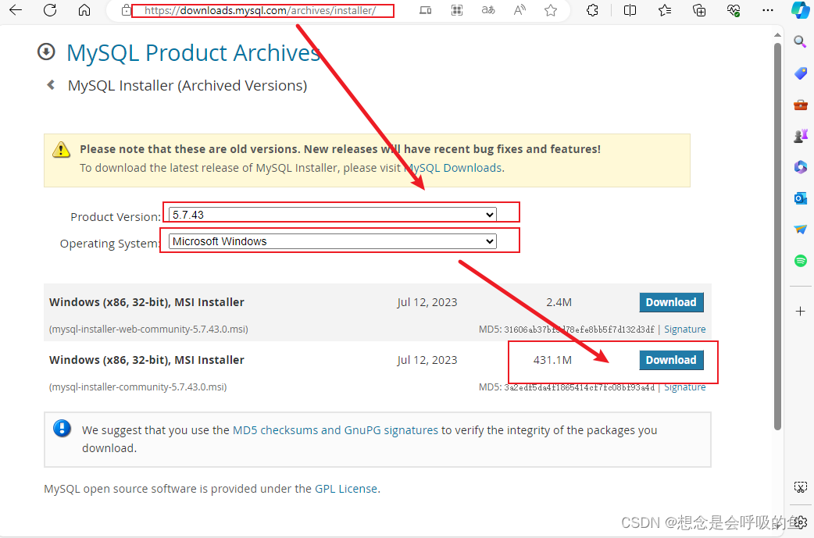Open the Favorites list icon
The image size is (814, 538).
click(665, 10)
